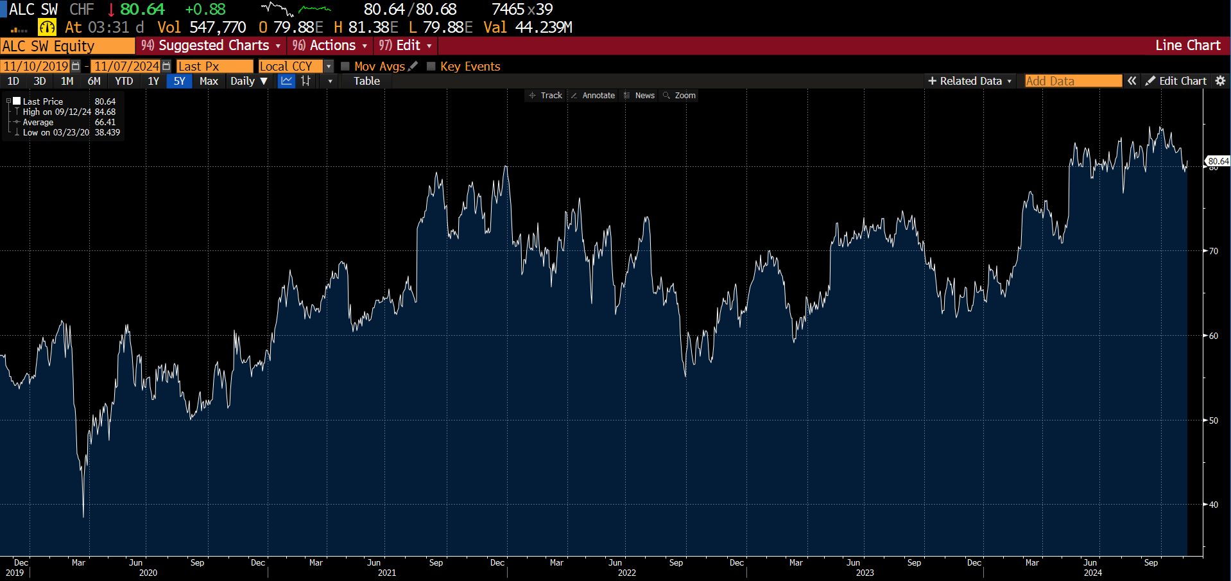Switch to bar chart type icon
The width and height of the screenshot is (1231, 581).
(306, 81)
